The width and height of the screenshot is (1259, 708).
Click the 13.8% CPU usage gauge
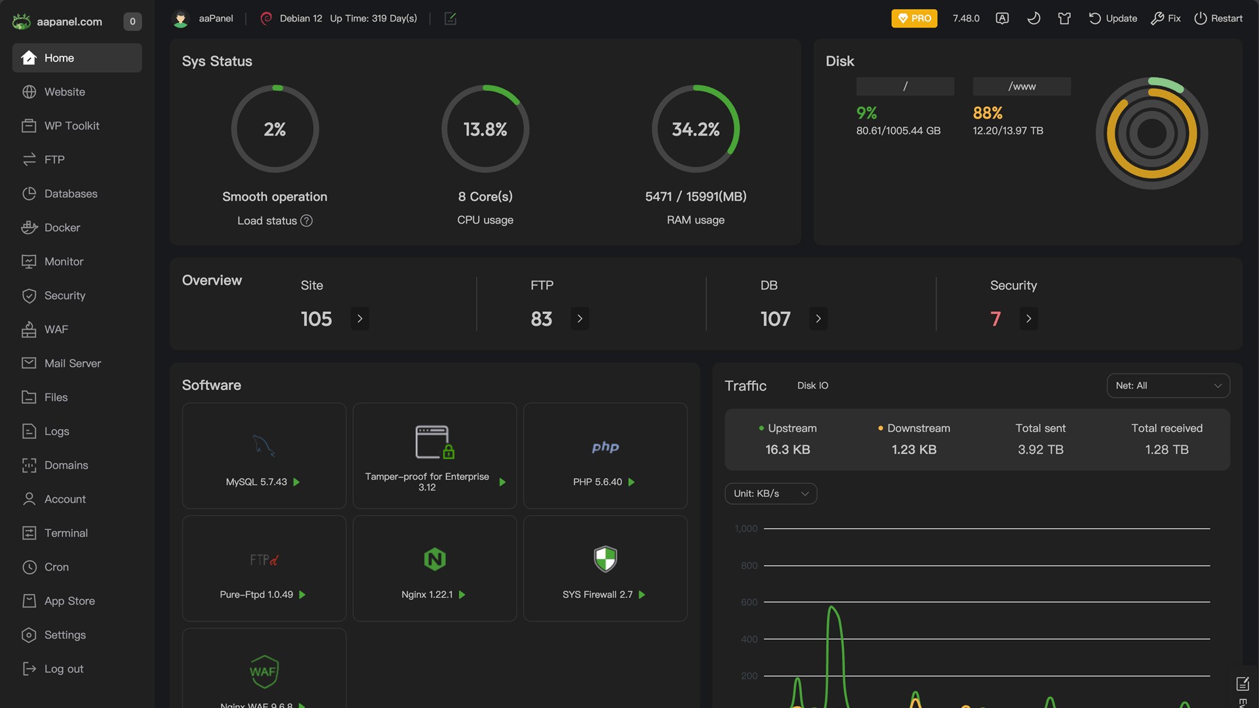(x=485, y=128)
